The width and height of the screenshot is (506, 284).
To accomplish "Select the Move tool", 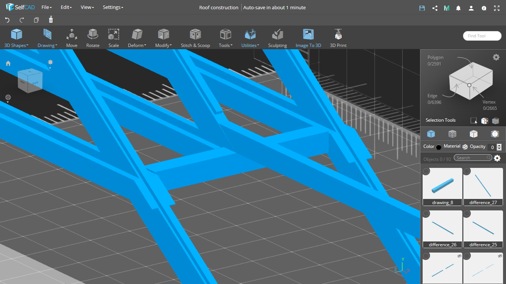I will pos(71,38).
